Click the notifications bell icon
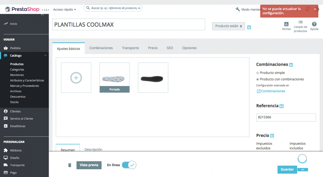This screenshot has width=323, height=177. pyautogui.click(x=307, y=9)
